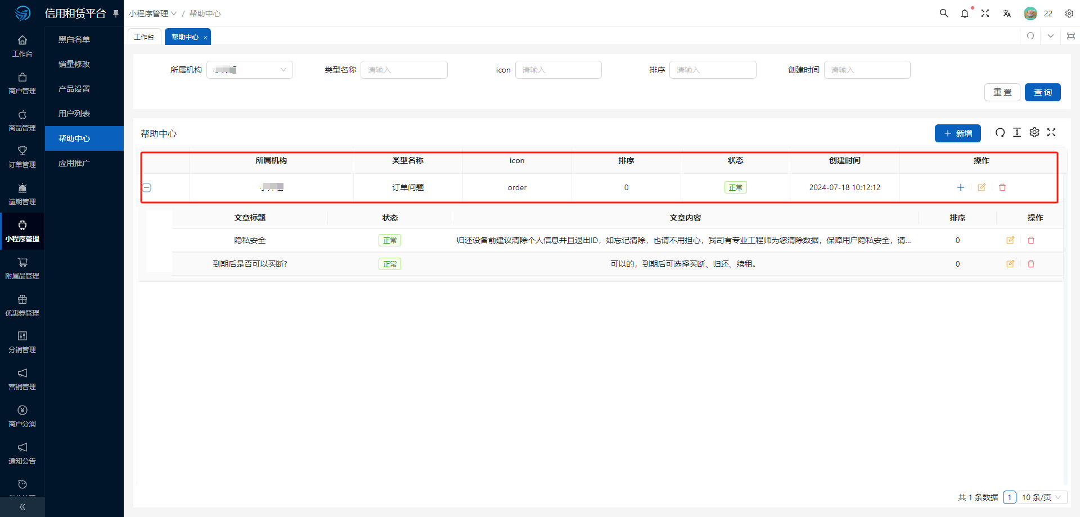
Task: Edit the 隐私安全 article
Action: coord(1010,240)
